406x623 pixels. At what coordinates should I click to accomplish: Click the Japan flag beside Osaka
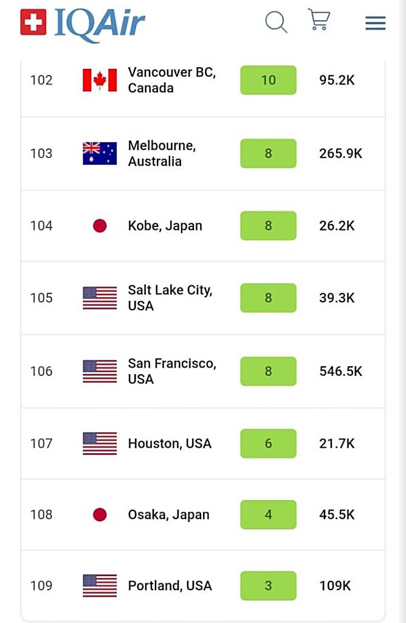click(x=100, y=515)
